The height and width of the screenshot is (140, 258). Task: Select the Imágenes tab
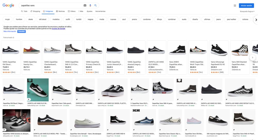coord(48,11)
